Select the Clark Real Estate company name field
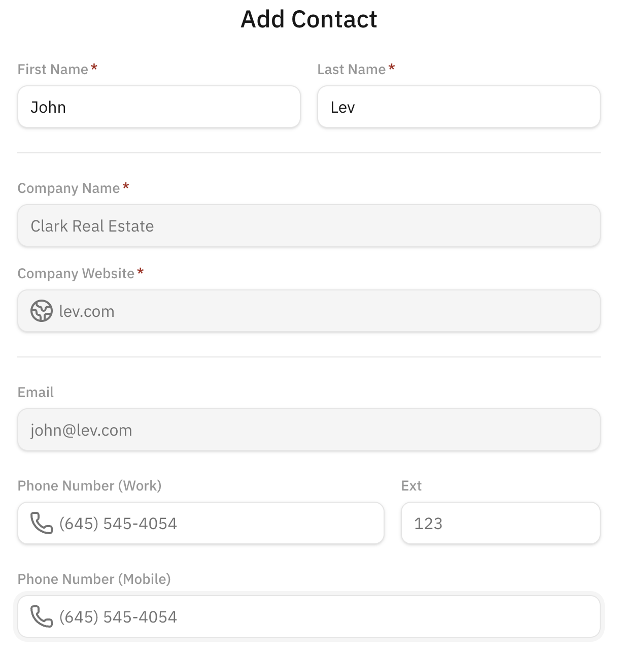The height and width of the screenshot is (653, 620). pos(308,226)
